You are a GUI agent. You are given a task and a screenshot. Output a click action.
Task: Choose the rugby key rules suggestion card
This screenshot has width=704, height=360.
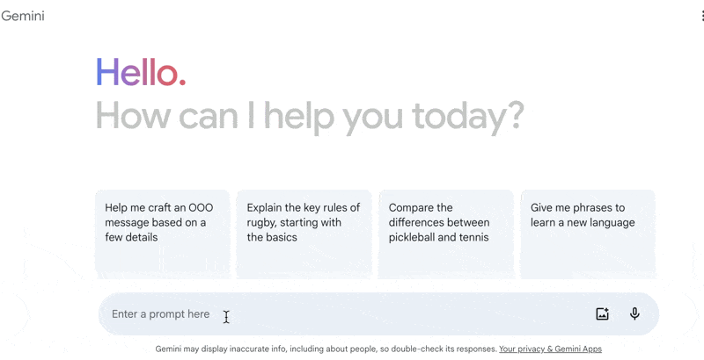[x=304, y=234]
